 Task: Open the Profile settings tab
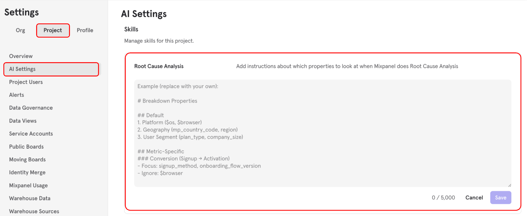tap(85, 30)
